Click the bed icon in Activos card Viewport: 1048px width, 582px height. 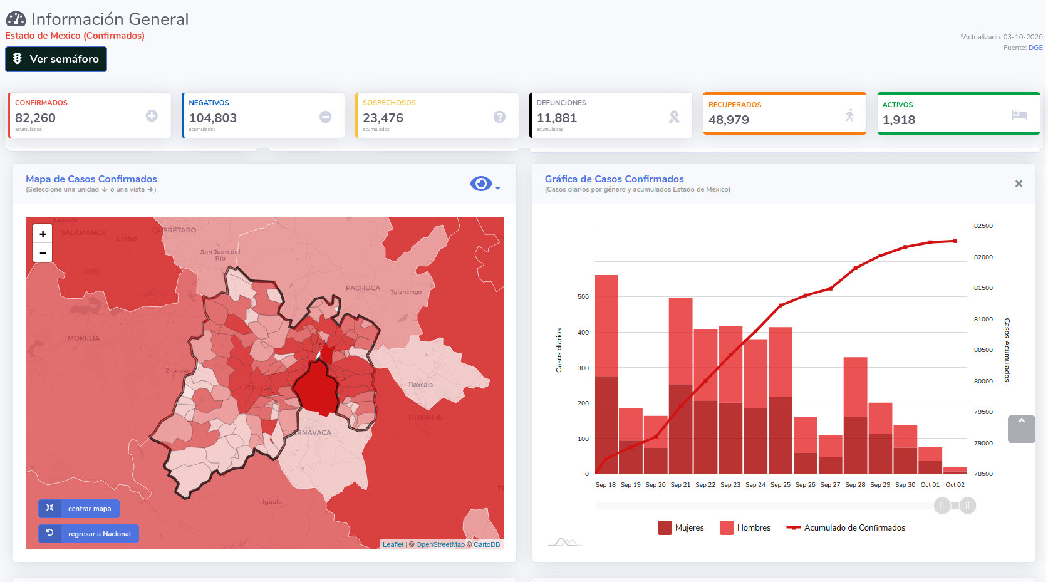[1019, 115]
